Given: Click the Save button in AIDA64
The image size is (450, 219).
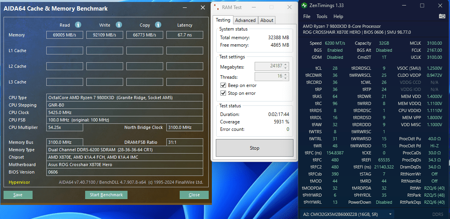Looking at the screenshot, I should 18,195.
